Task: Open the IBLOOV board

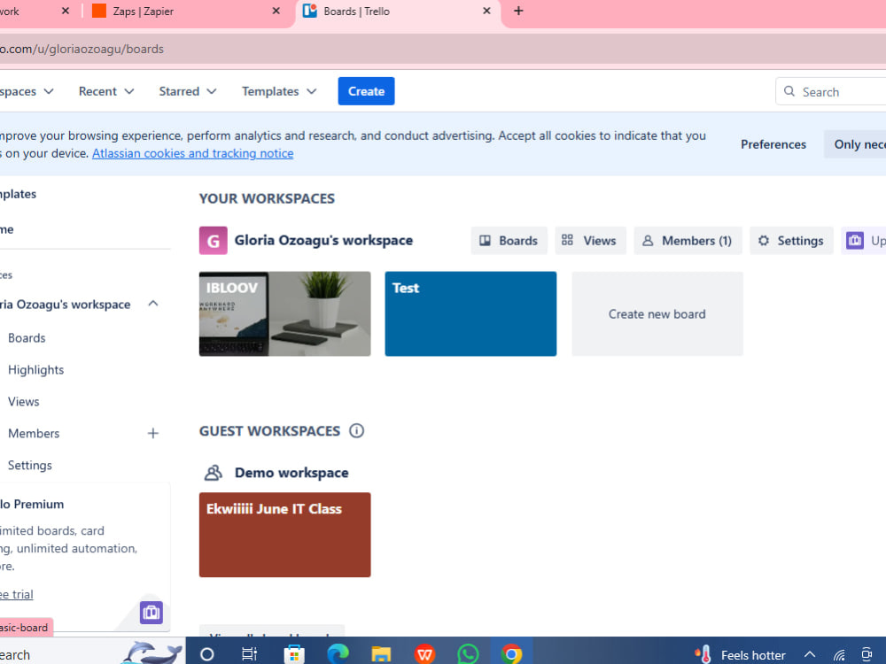Action: click(284, 314)
